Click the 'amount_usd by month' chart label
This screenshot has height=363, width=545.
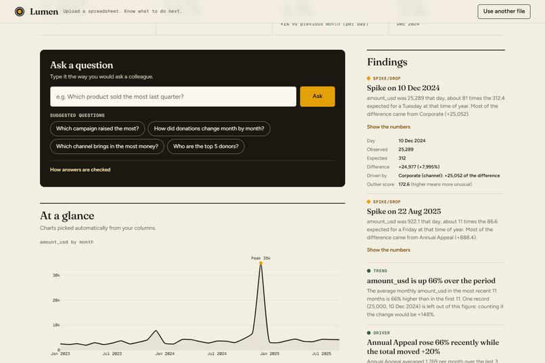coord(66,242)
